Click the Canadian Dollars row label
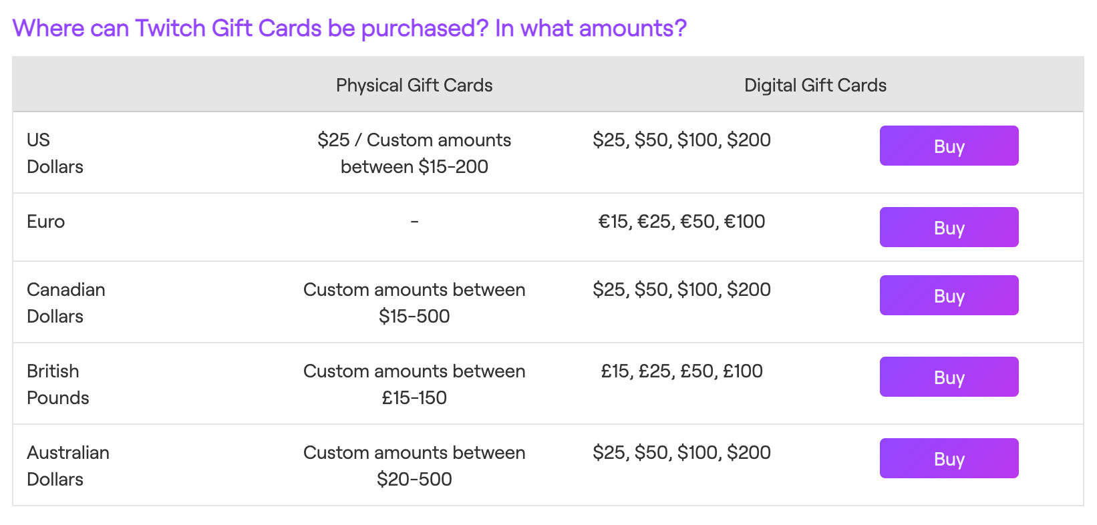This screenshot has width=1097, height=525. (65, 302)
